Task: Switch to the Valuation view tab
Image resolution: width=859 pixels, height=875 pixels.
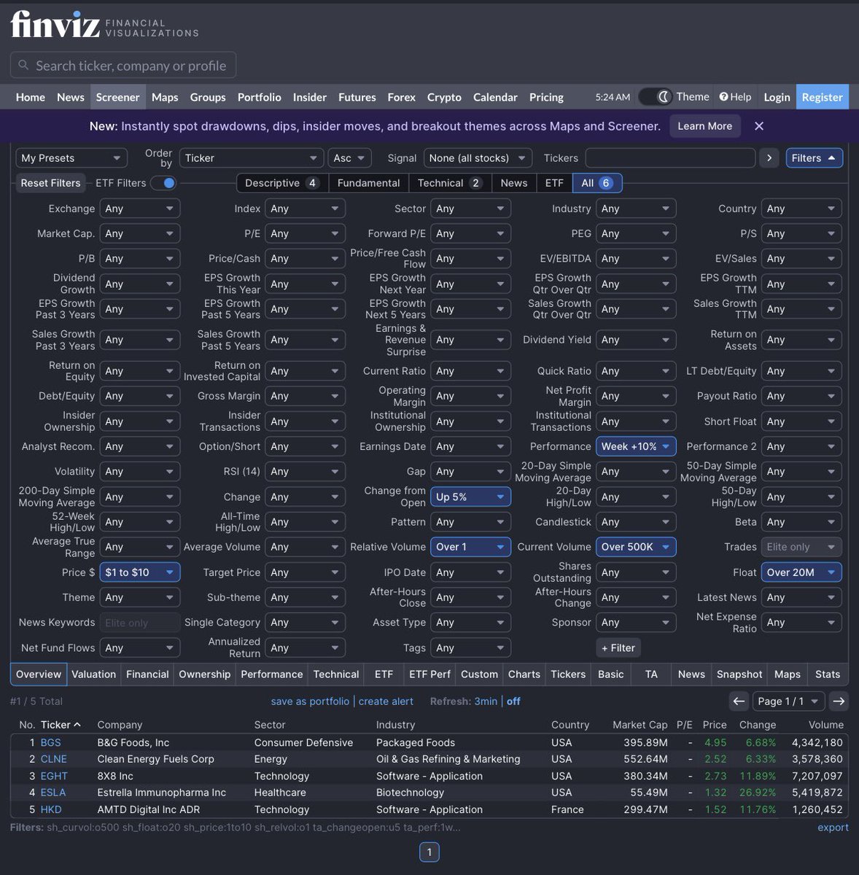Action: point(93,674)
